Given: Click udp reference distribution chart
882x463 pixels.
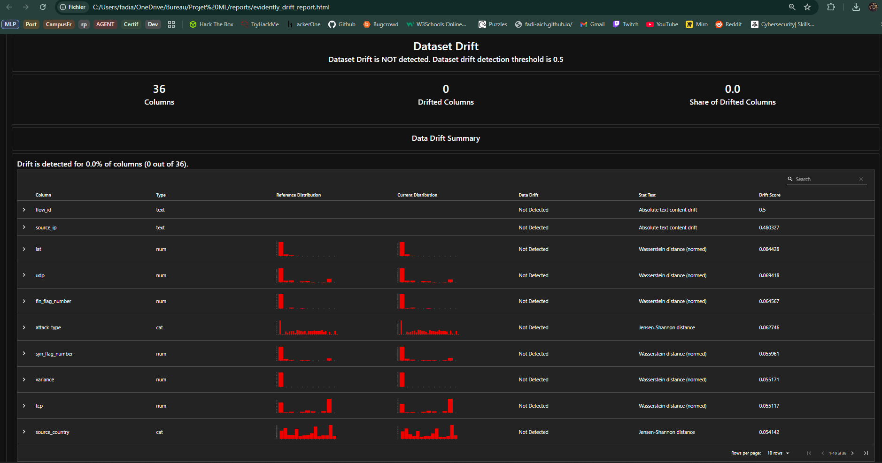Looking at the screenshot, I should tap(307, 275).
